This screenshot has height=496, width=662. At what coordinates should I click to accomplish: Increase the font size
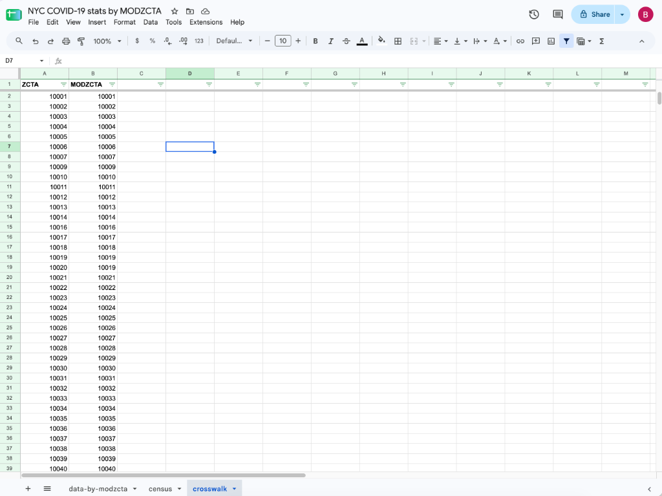click(x=298, y=41)
